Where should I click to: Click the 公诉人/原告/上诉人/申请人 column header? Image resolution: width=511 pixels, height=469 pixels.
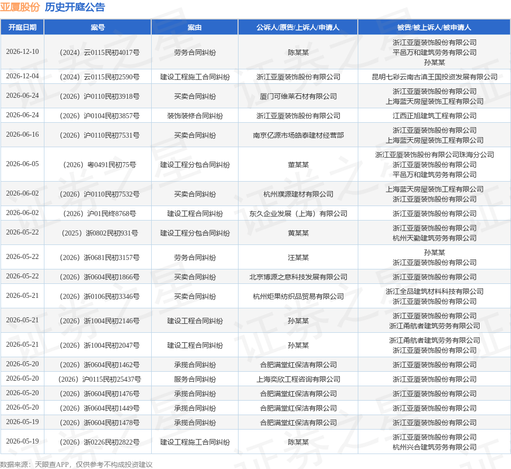pos(298,27)
